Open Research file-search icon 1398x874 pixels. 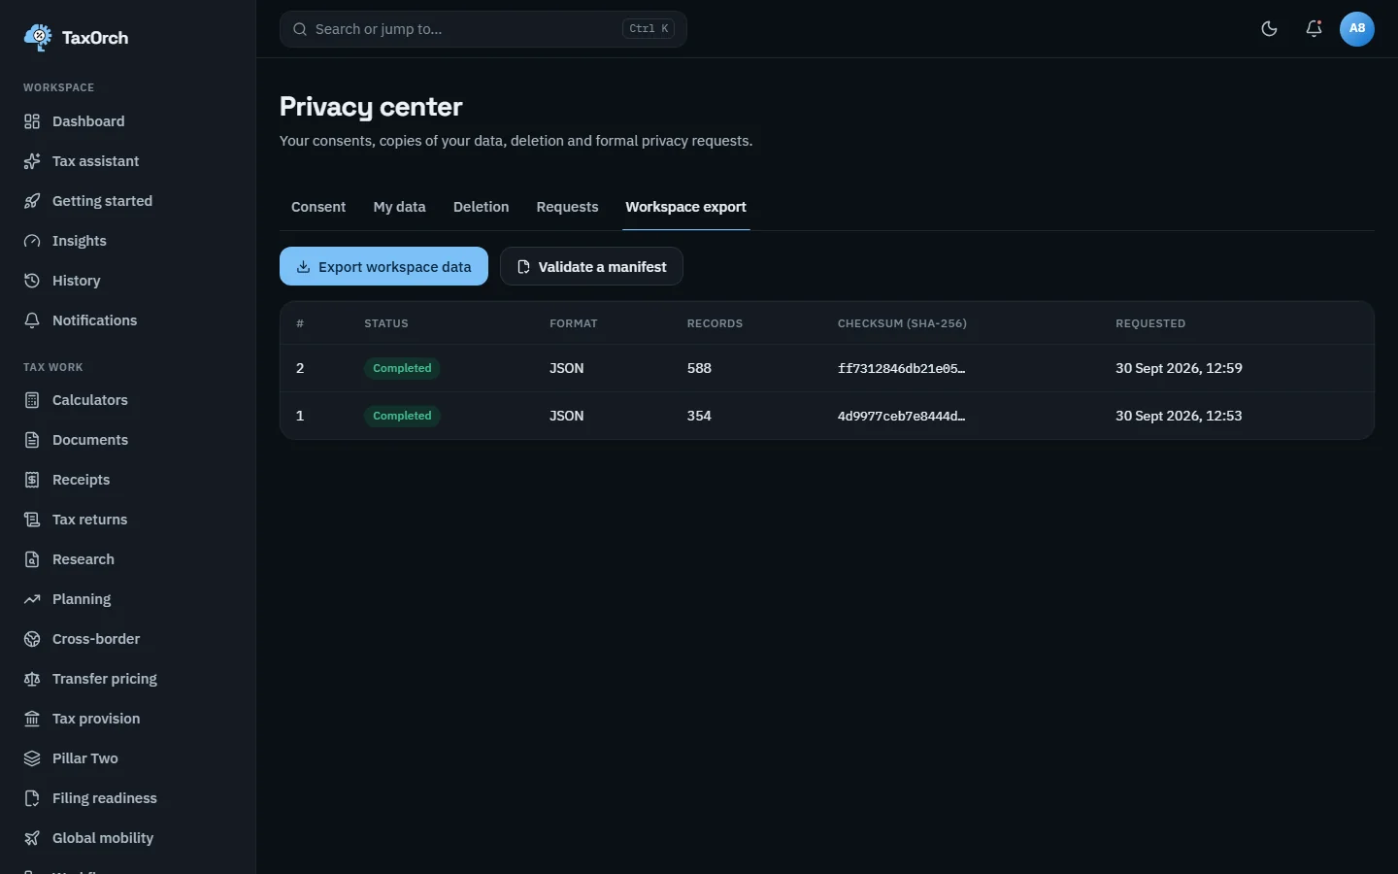[32, 559]
